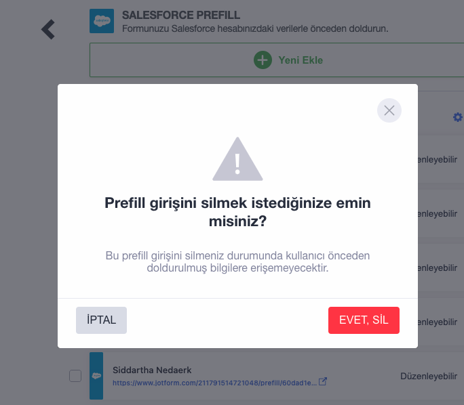
Task: Click the SALESFORCE PREFILL heading
Action: [181, 15]
